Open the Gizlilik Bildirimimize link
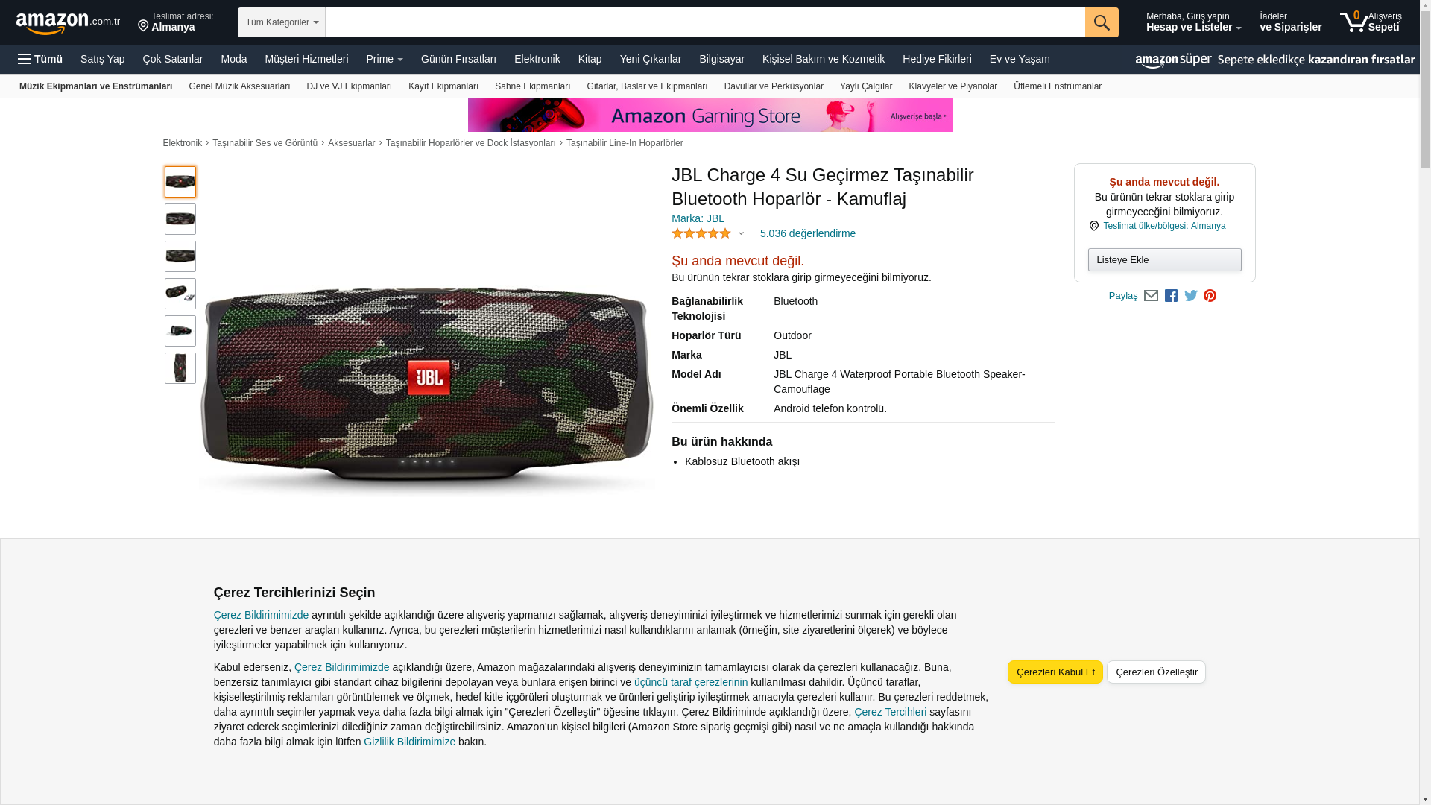 coord(409,742)
